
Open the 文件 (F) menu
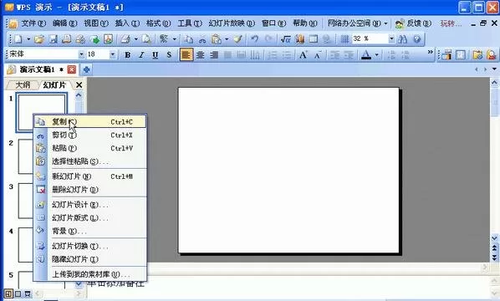[x=33, y=23]
